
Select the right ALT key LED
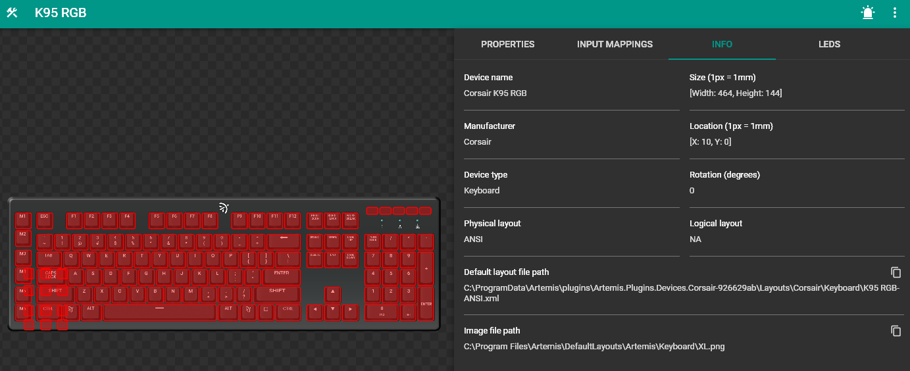coord(228,312)
